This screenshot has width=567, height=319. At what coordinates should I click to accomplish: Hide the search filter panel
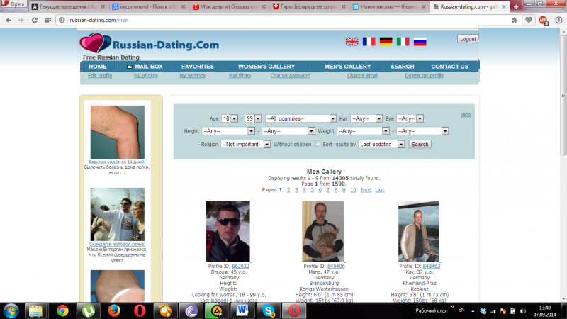[x=466, y=115]
